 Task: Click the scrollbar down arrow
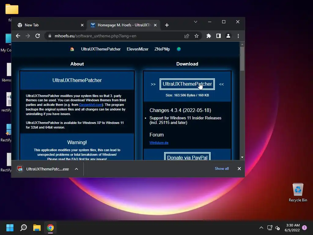(x=242, y=157)
